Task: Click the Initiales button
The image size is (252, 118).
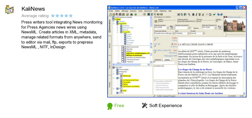Action: (167, 59)
